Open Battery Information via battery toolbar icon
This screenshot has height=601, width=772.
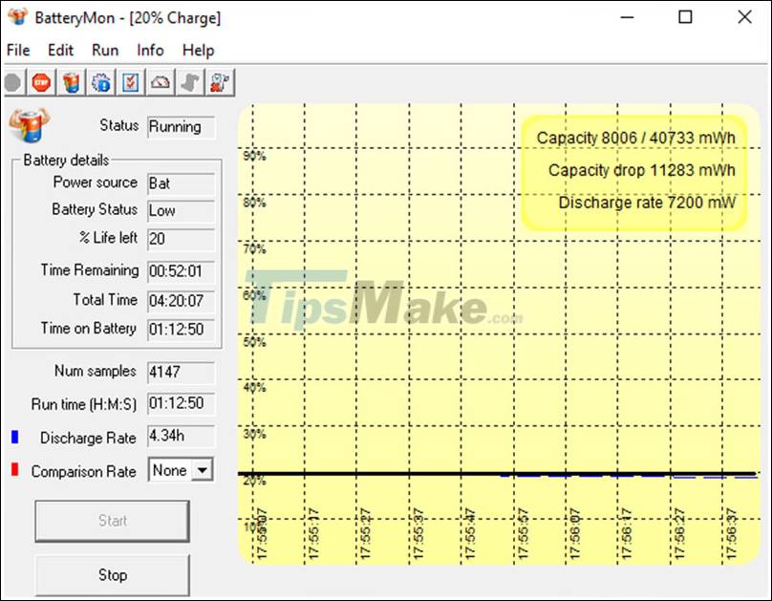pos(71,83)
